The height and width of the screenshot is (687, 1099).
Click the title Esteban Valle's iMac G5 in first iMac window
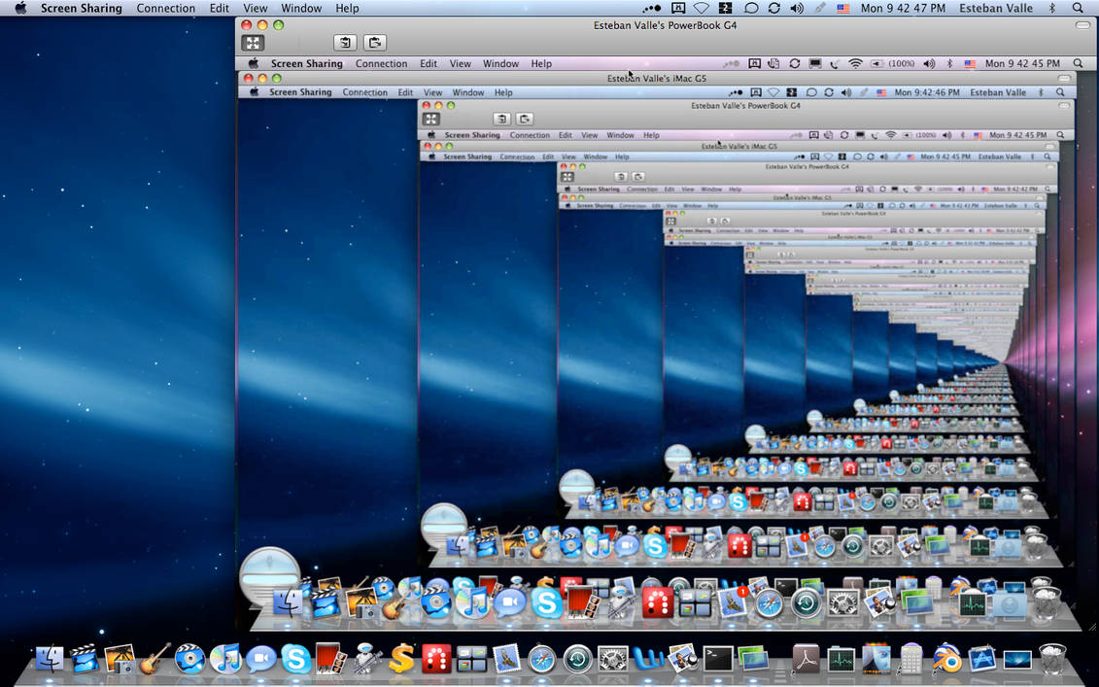tap(657, 78)
